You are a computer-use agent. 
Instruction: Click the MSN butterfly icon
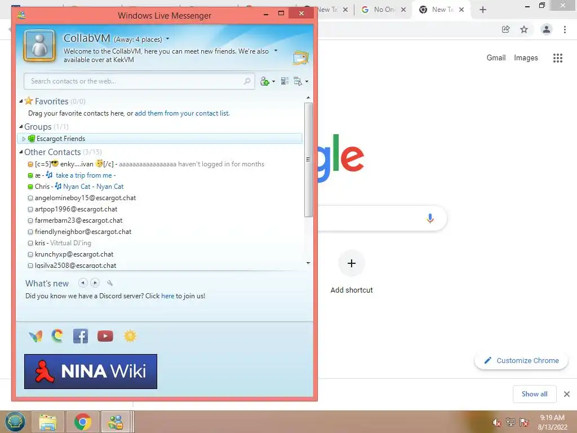(x=35, y=336)
